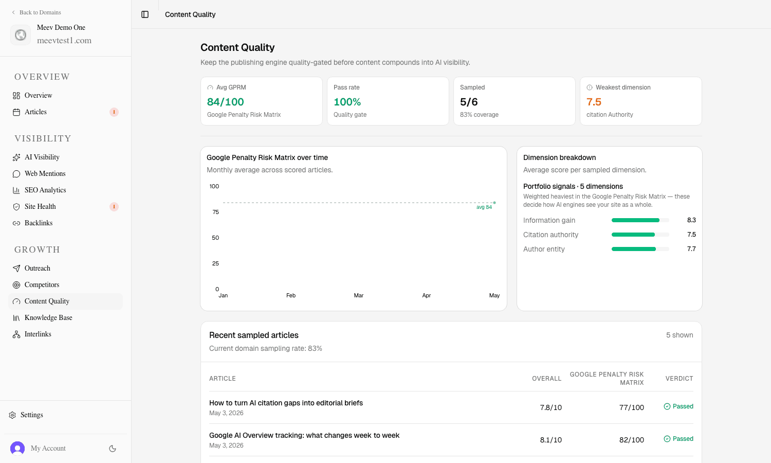771x463 pixels.
Task: Click the AI Visibility sparkle icon
Action: pyautogui.click(x=16, y=157)
